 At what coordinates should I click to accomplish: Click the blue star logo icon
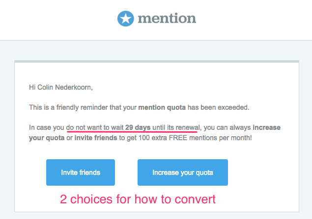coord(126,19)
